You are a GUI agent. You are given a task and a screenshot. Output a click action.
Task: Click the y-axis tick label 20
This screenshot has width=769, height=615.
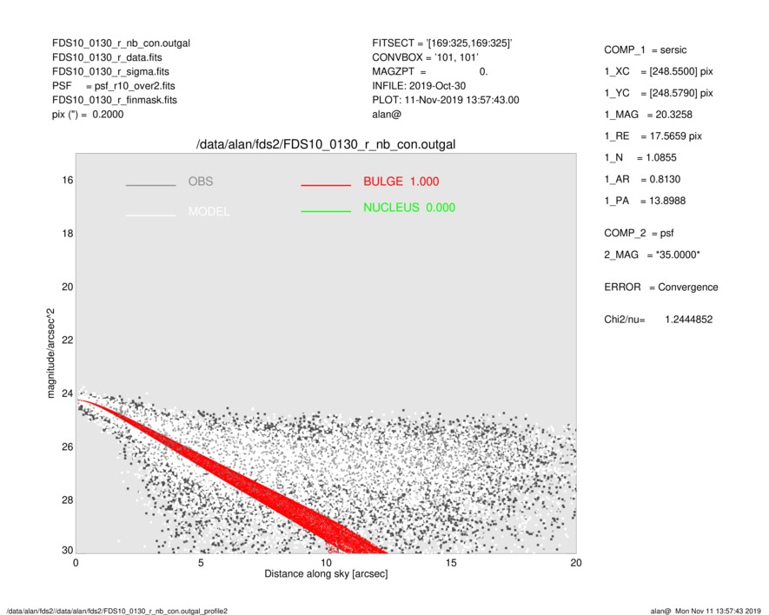click(x=68, y=287)
